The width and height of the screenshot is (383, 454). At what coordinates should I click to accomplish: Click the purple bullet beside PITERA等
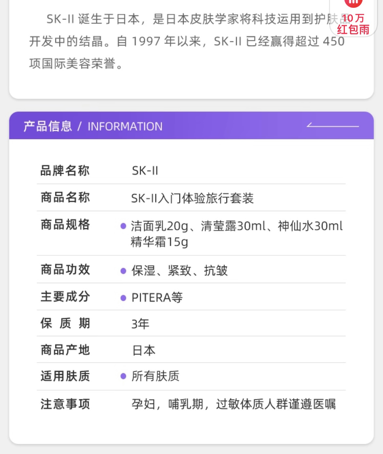123,298
